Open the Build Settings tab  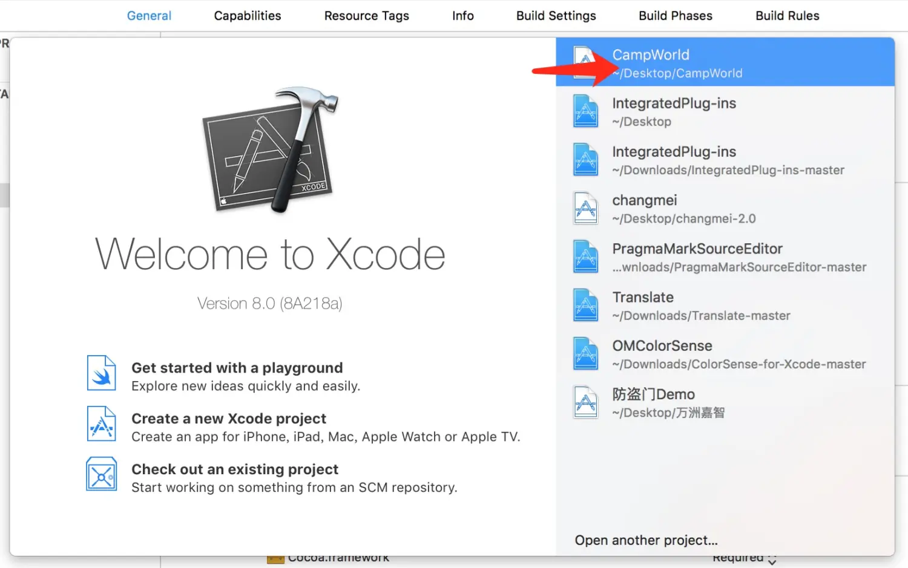[x=556, y=16]
